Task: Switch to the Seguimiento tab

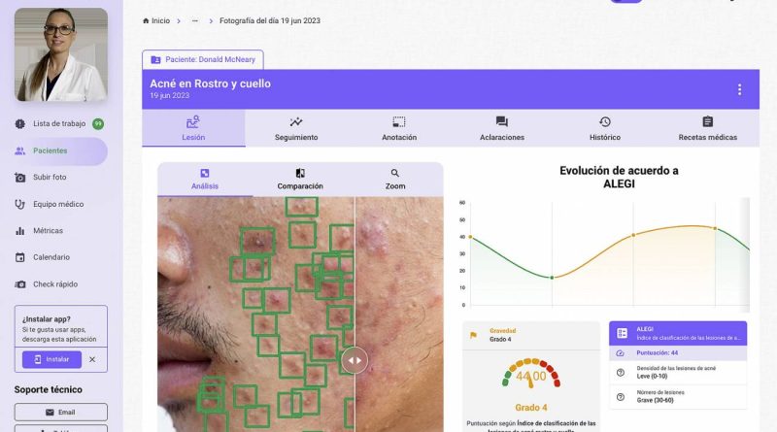Action: 296,128
